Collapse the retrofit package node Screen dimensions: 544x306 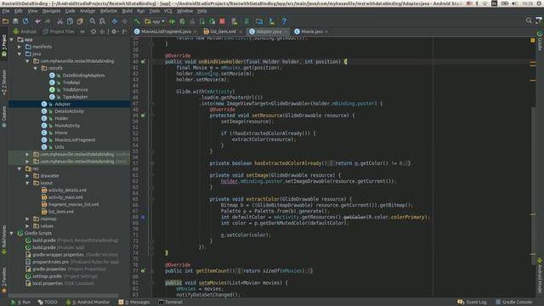[x=36, y=68]
